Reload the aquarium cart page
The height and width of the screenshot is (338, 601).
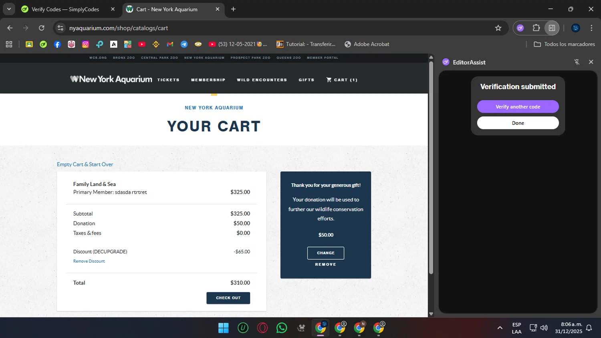click(41, 28)
